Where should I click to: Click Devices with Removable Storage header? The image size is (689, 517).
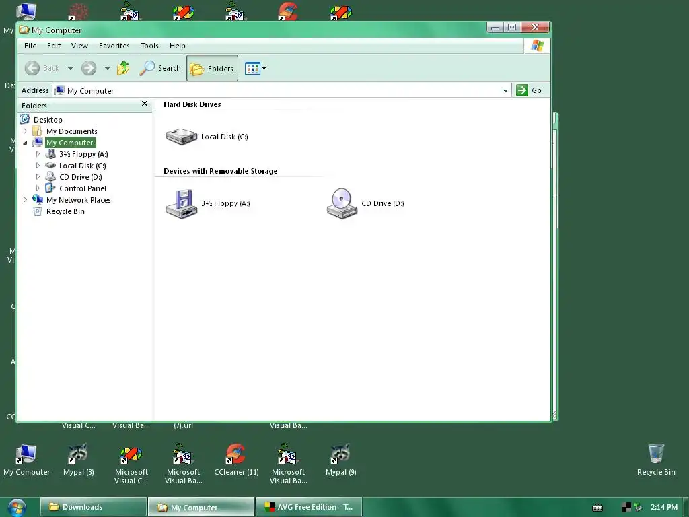coord(220,171)
